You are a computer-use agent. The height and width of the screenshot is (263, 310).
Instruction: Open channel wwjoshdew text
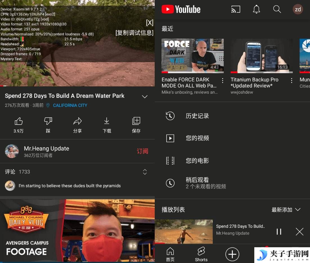pos(242,92)
